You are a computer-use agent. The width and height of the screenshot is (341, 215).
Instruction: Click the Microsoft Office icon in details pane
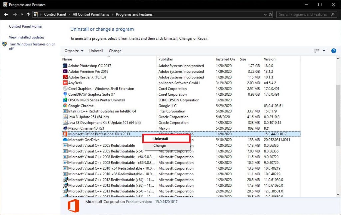(x=73, y=205)
